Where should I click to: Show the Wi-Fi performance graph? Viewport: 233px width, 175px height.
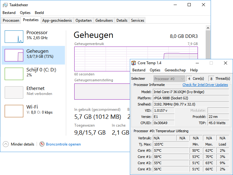point(14,111)
